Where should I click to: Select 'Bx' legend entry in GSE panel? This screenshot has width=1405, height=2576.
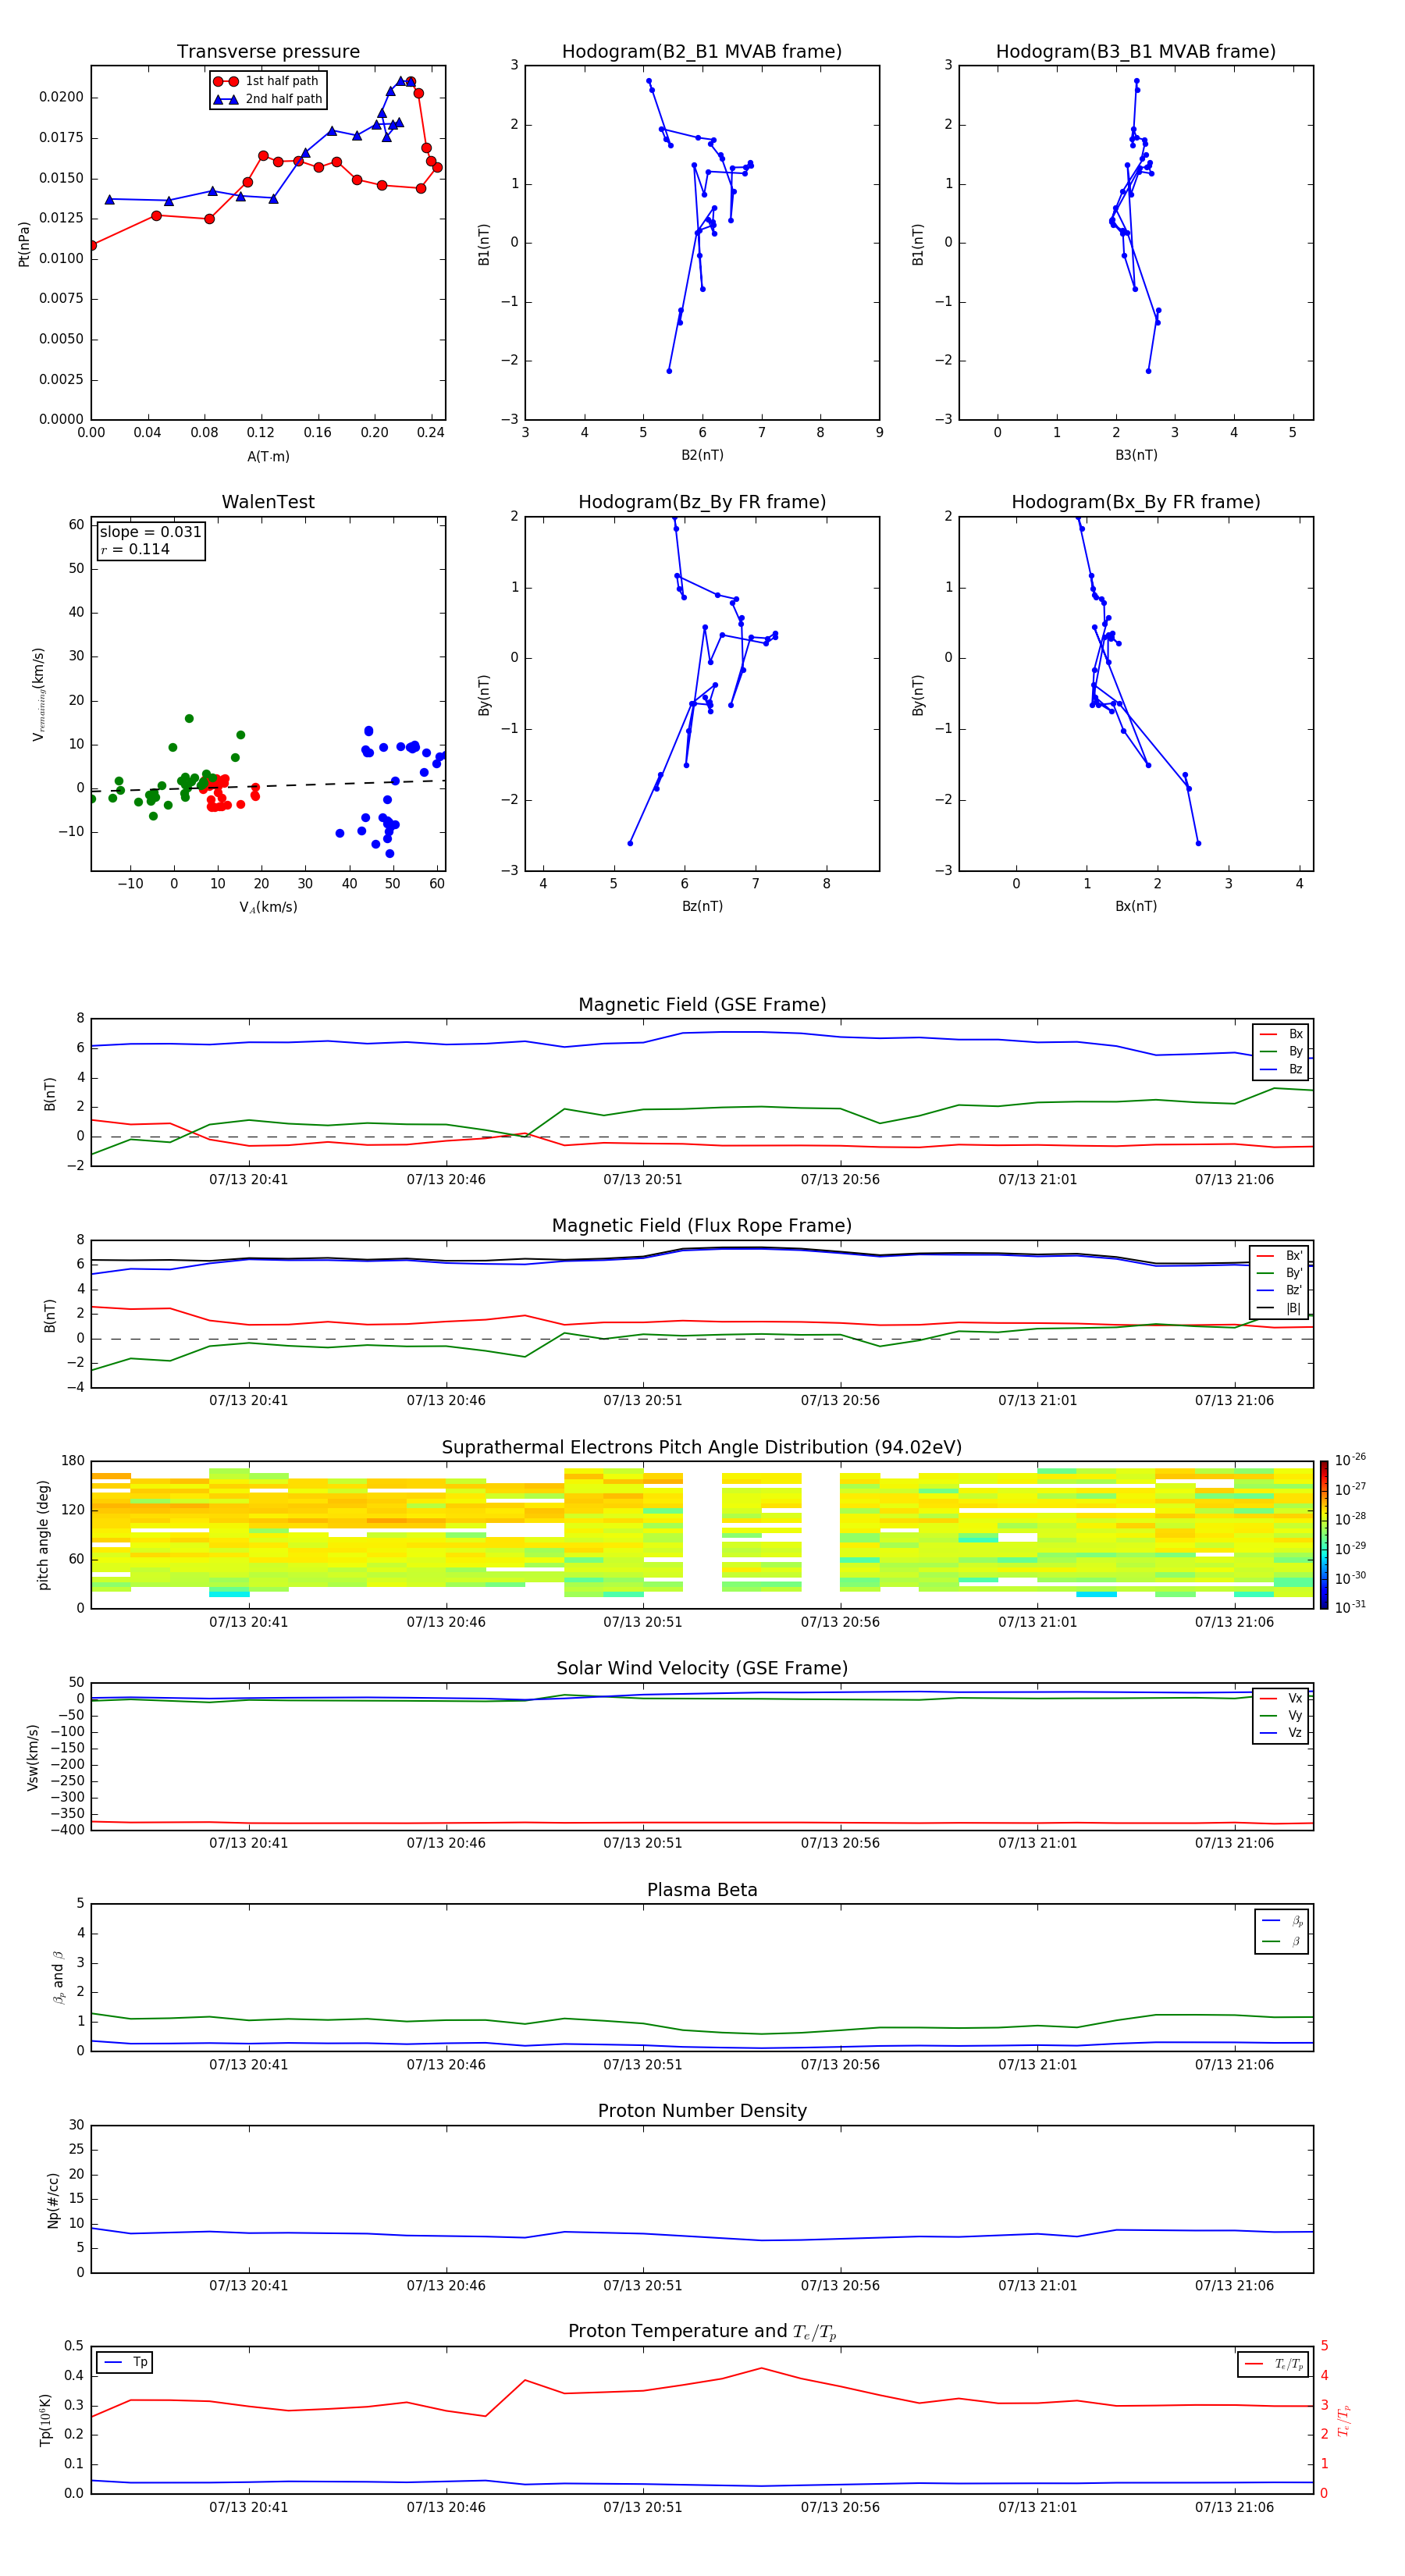click(1281, 1034)
